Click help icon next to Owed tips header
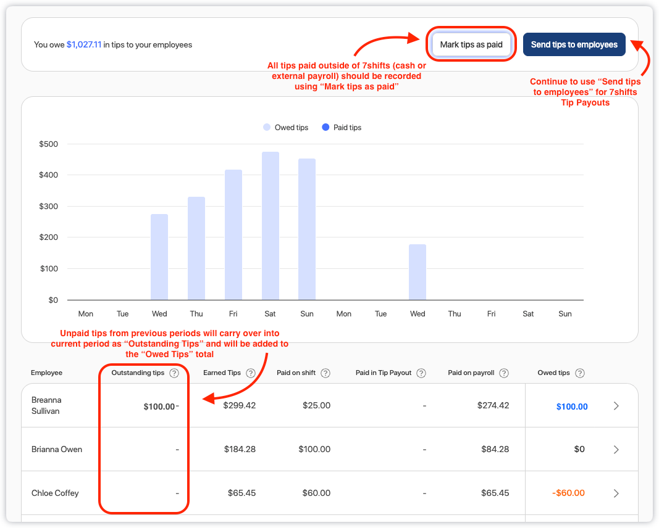Screen dimensions: 659x528 [580, 373]
